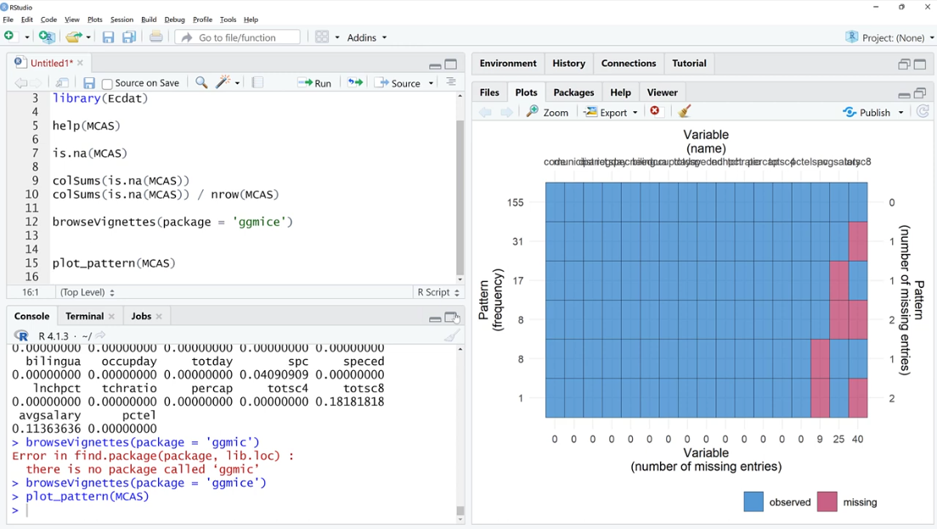Open the Source options dropdown arrow
Screen dimensions: 937x529
point(431,83)
